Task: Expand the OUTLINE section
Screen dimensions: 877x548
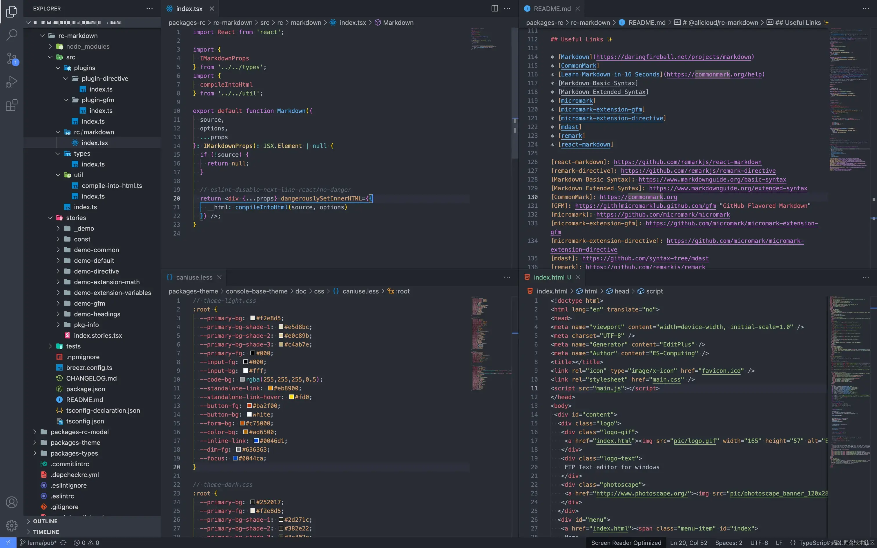Action: (45, 521)
